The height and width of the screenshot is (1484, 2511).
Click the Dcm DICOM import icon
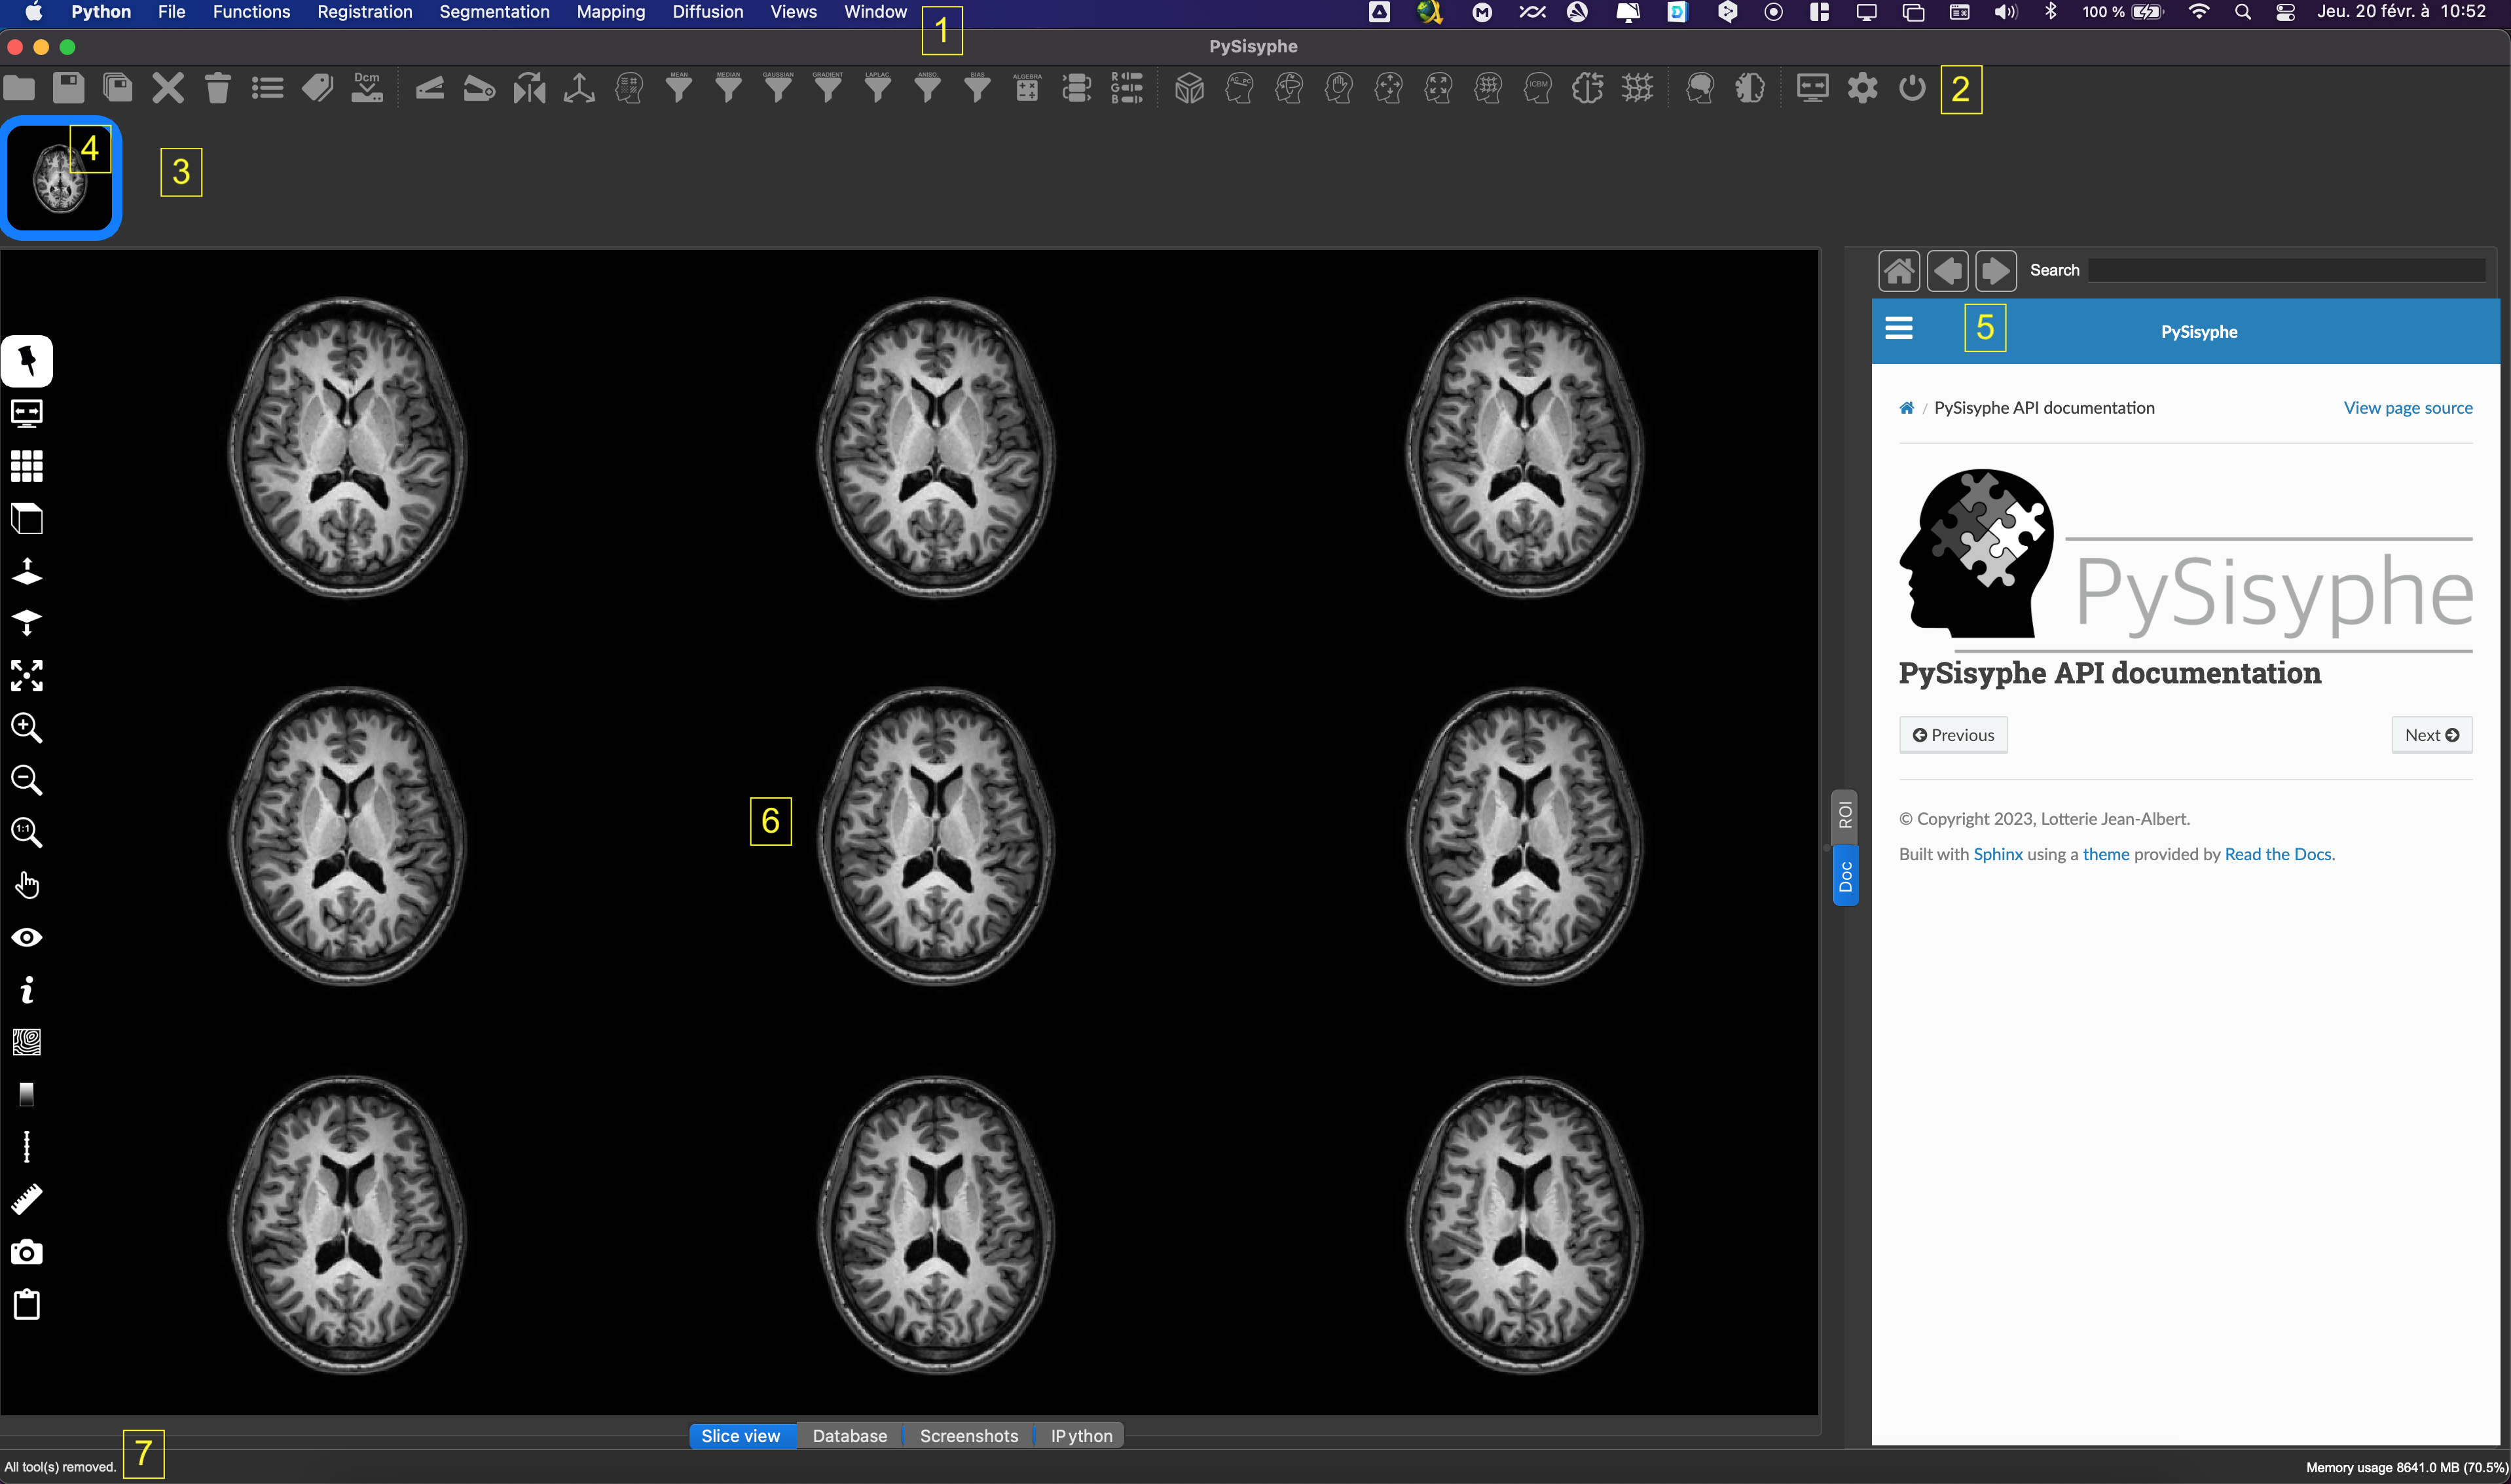(x=367, y=88)
